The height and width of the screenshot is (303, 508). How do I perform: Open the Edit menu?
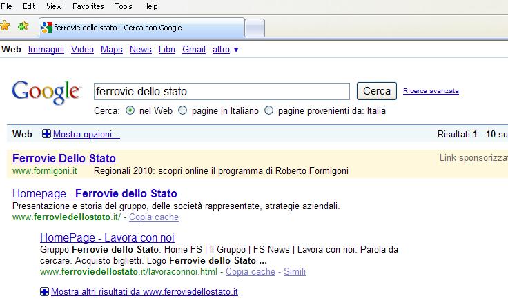pyautogui.click(x=29, y=6)
